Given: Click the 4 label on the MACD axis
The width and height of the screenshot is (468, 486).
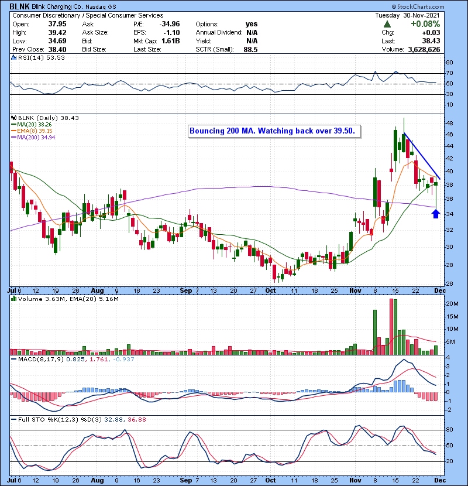Looking at the screenshot, I should click(448, 358).
